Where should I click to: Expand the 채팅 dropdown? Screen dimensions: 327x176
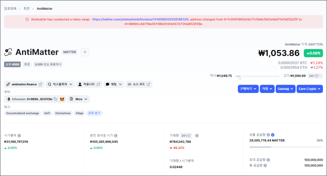pyautogui.click(x=114, y=84)
